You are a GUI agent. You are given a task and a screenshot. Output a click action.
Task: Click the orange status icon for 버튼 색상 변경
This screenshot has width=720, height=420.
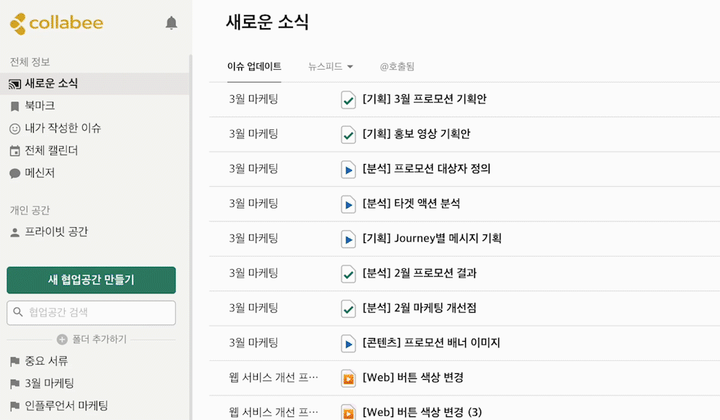(348, 378)
